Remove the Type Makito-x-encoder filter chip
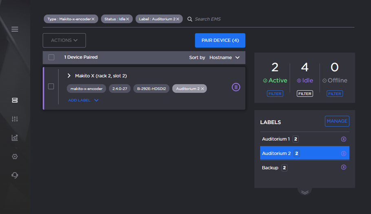371x214 pixels. (x=93, y=19)
